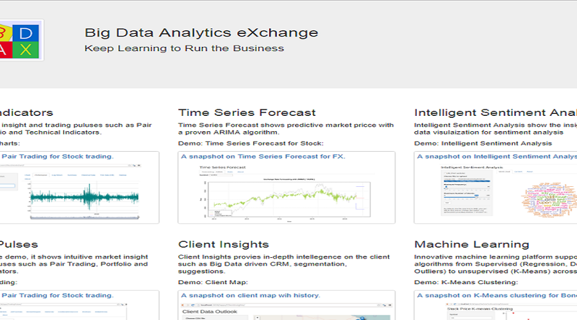577x320 pixels.
Task: Open the upper Pair Trading for Stock trading link
Action: coord(56,156)
